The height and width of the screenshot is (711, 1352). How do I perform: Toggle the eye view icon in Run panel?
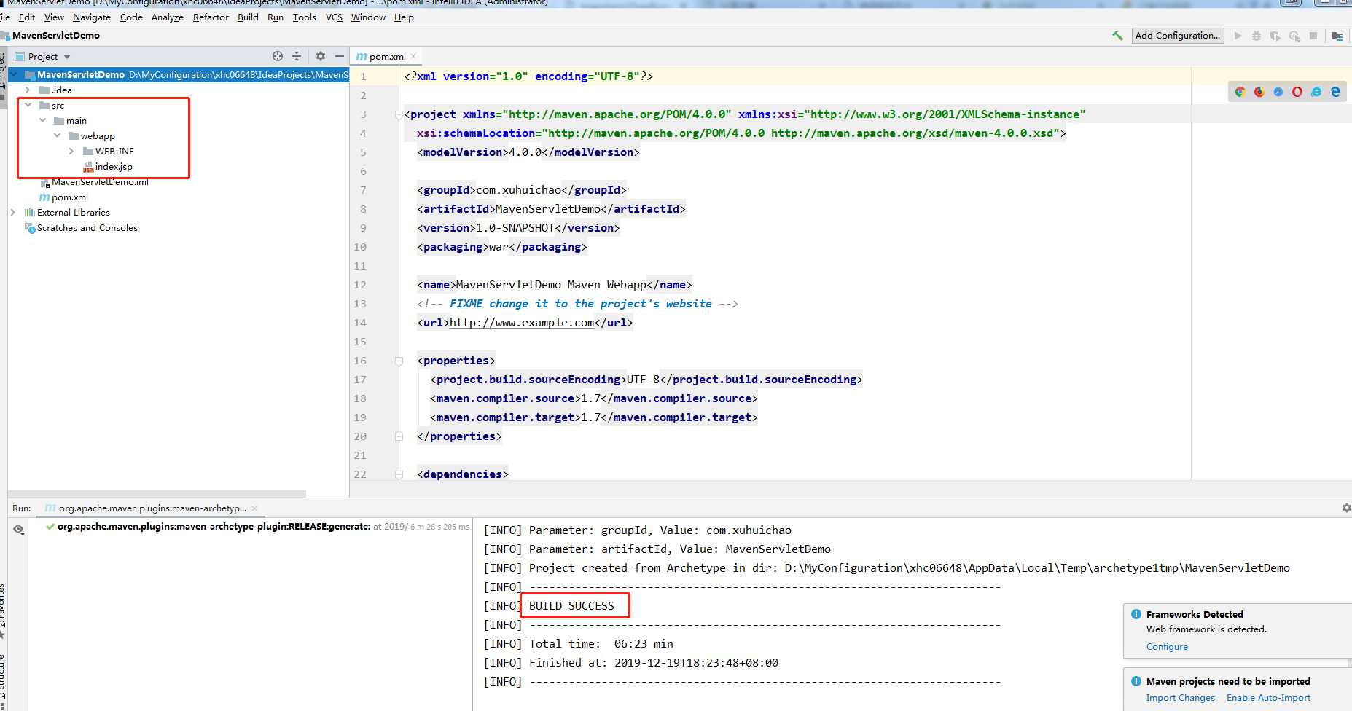[x=18, y=530]
